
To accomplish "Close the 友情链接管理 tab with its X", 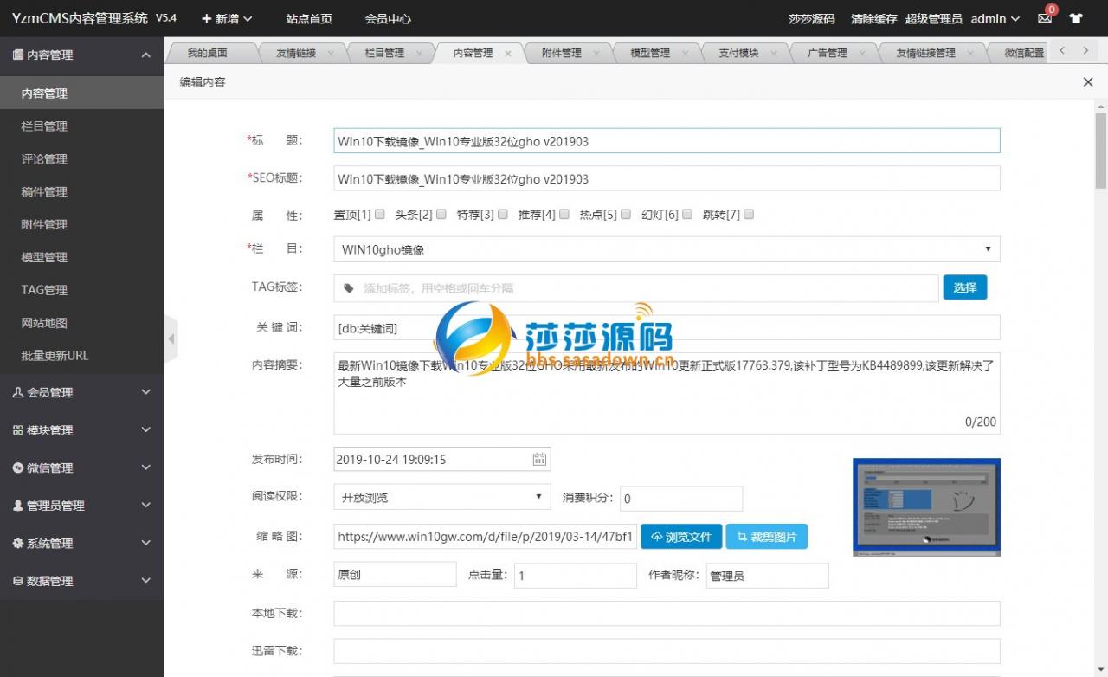I will click(x=971, y=53).
